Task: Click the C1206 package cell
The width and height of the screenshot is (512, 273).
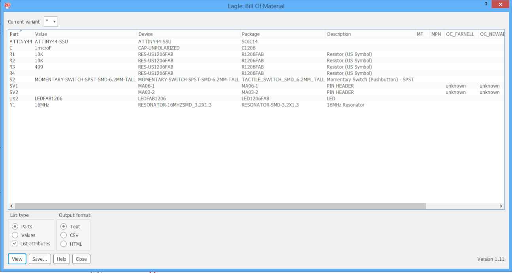Action: (248, 48)
